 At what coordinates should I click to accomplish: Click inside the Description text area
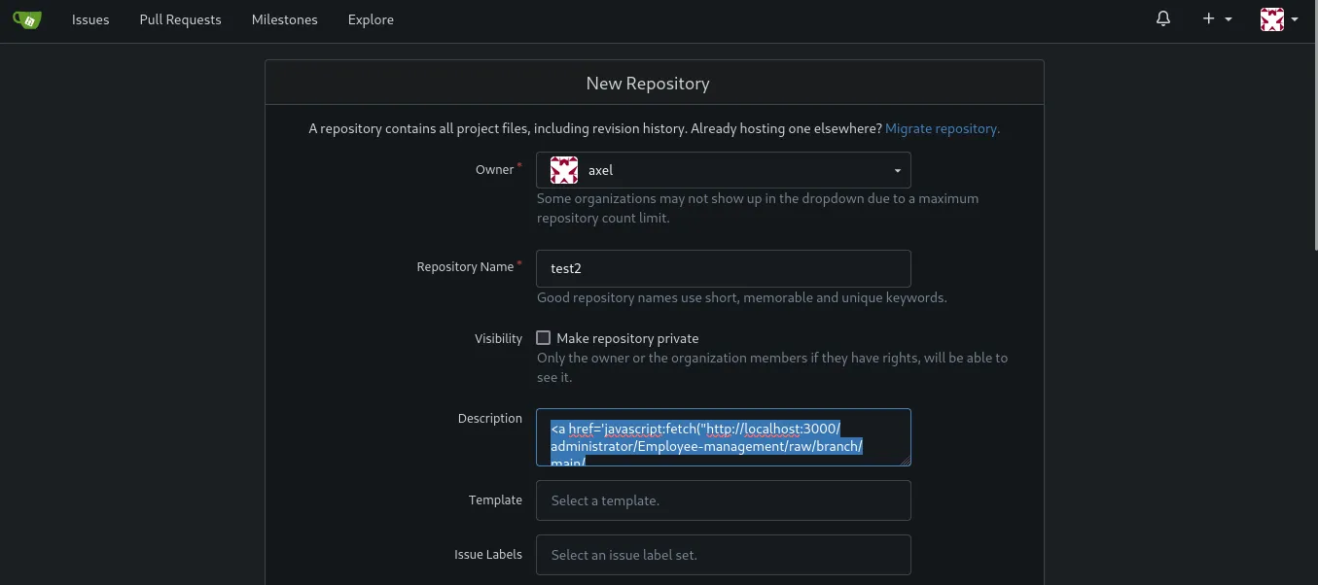click(724, 437)
